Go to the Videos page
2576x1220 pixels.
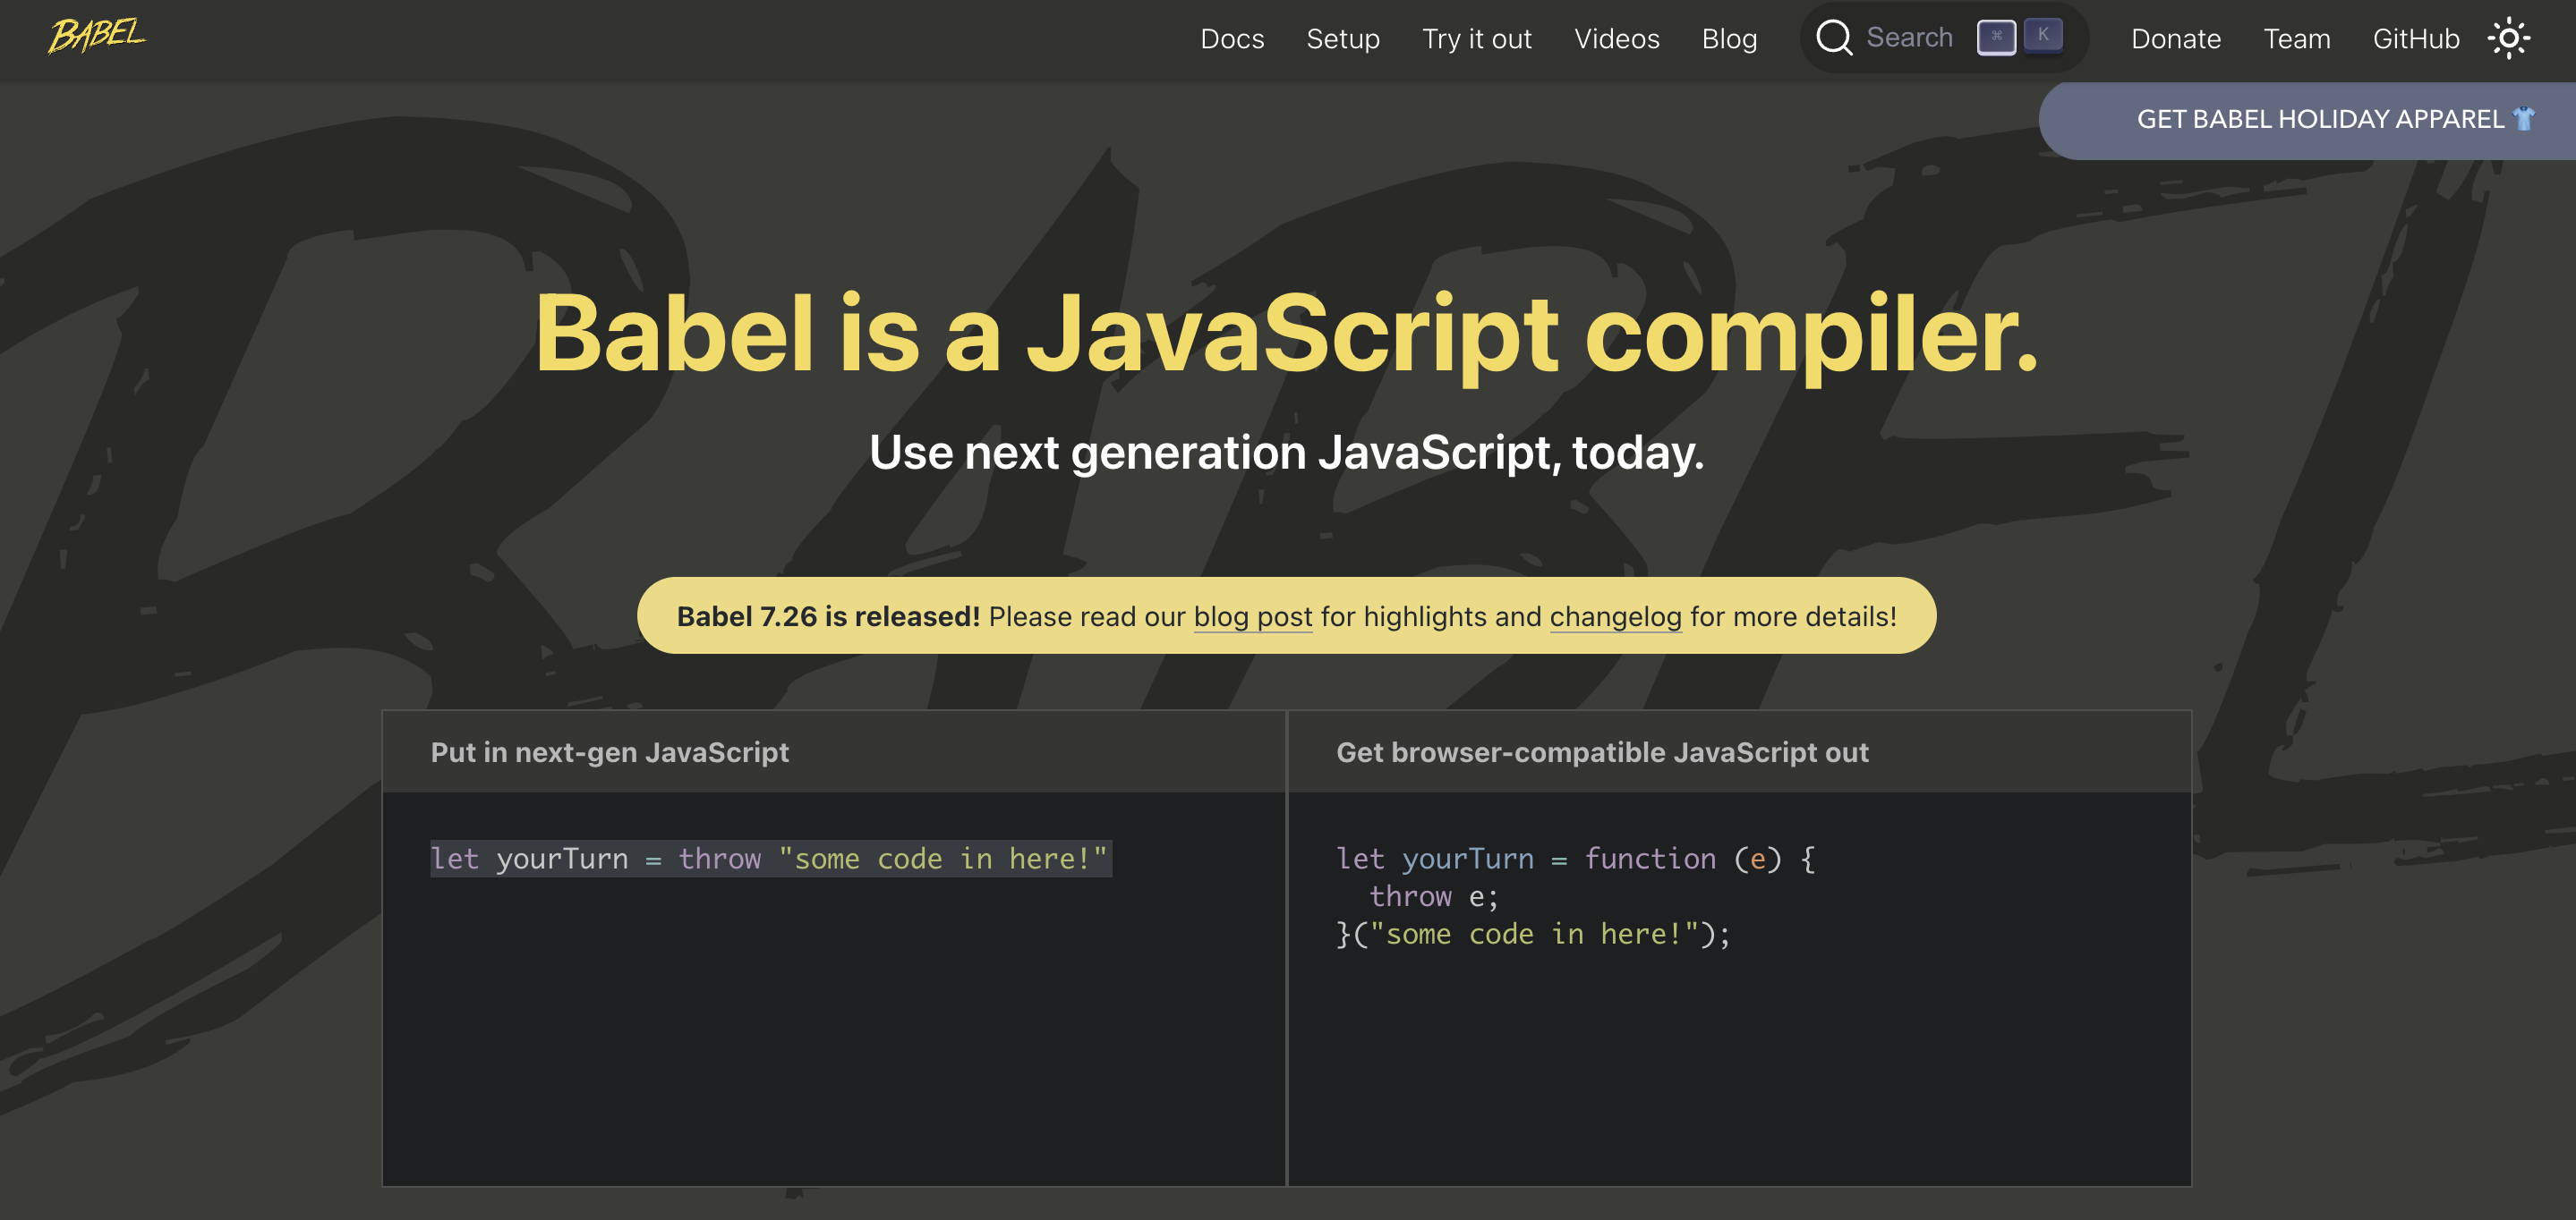tap(1616, 39)
